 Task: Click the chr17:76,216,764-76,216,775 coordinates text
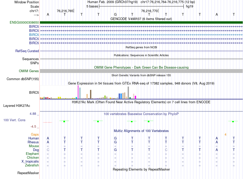coord(162,2)
